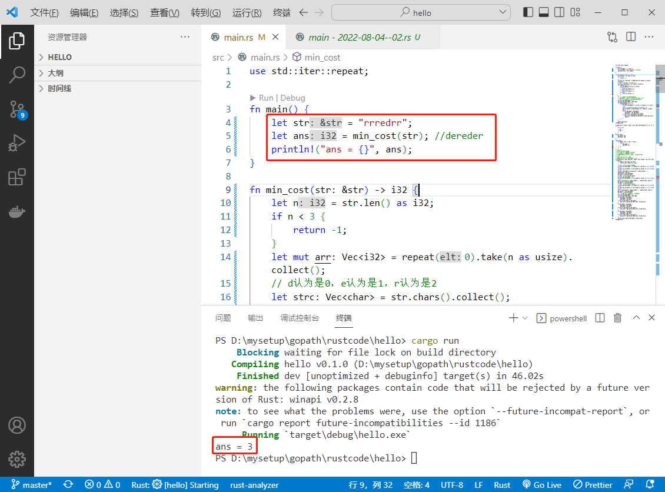Expand the HELLO folder section
This screenshot has width=665, height=492.
point(118,57)
